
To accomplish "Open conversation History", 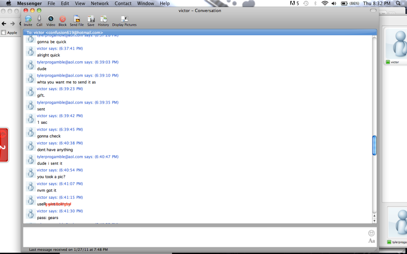I will [103, 21].
